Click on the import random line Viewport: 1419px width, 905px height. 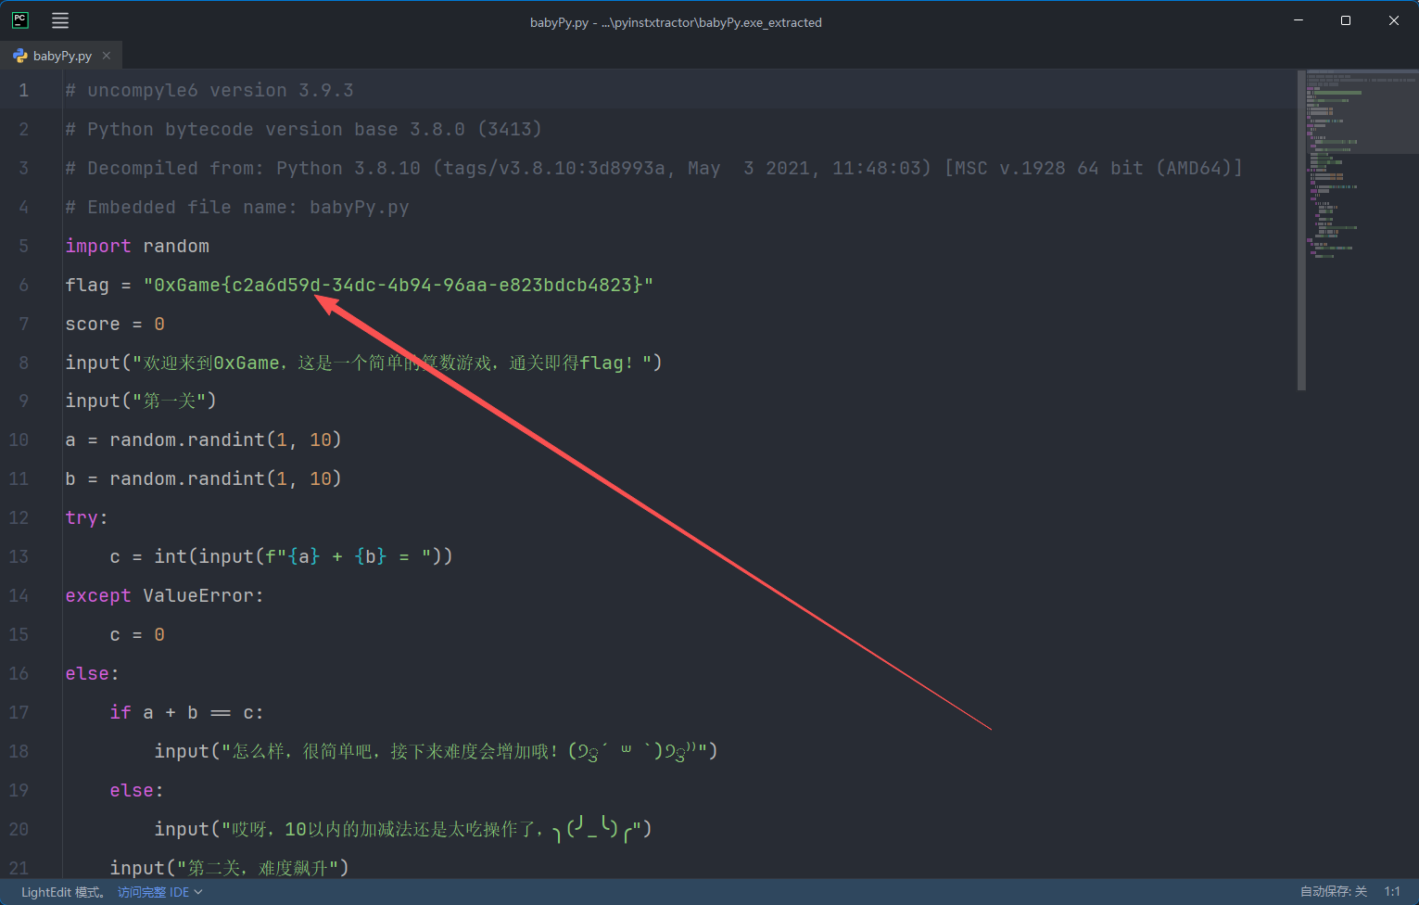tap(137, 246)
